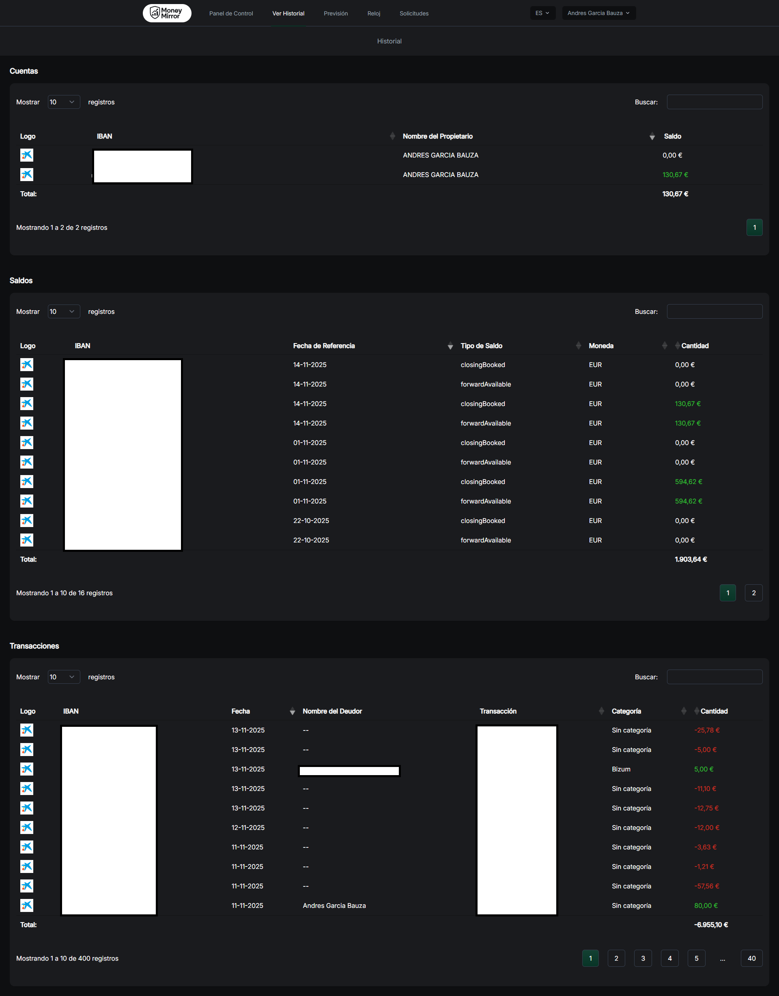Sort Transacciones by Transacción column arrow

click(601, 711)
